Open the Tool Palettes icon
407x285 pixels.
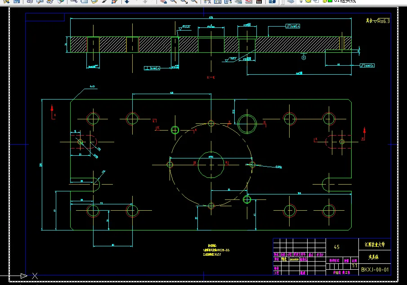tap(228, 1)
